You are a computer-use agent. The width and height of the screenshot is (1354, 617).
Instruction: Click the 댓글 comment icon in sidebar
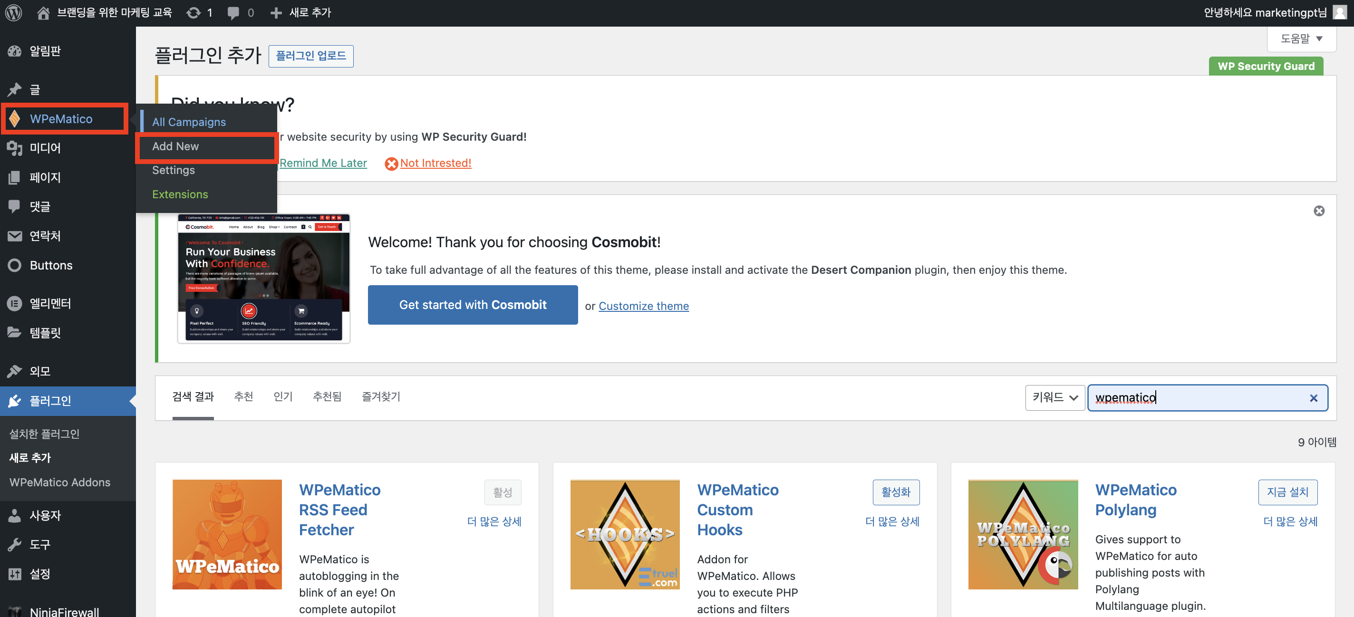point(15,207)
